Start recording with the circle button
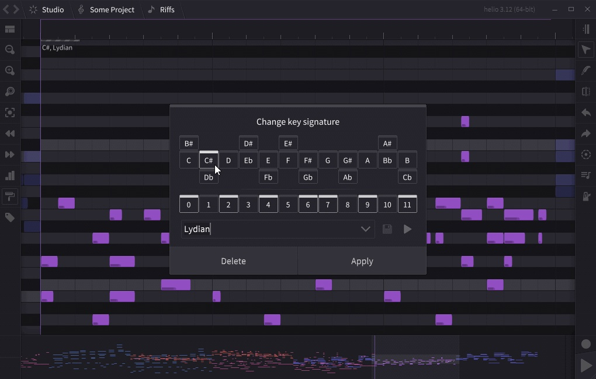596x379 pixels. point(585,344)
